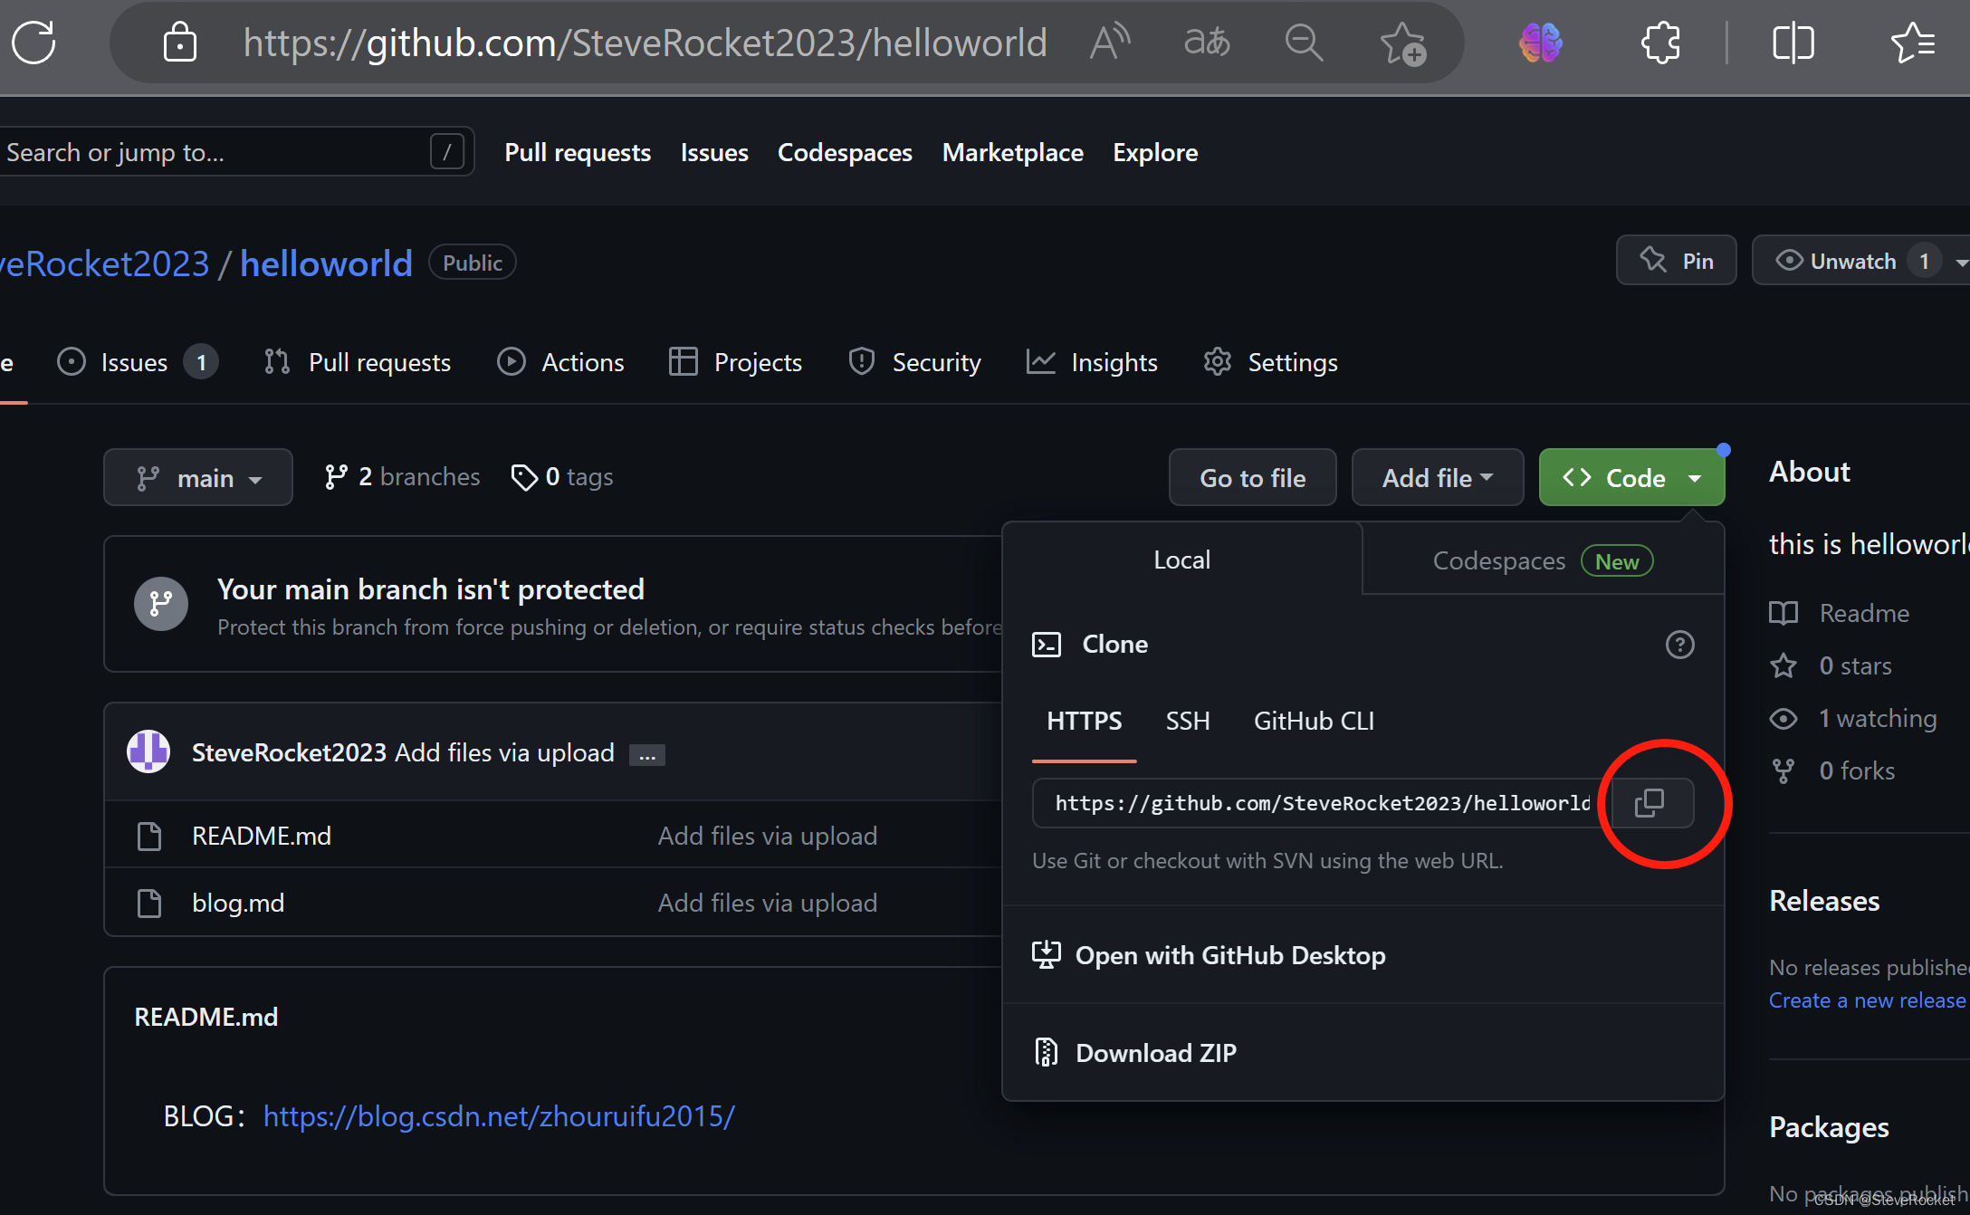1970x1215 pixels.
Task: Click the zoom out magnifier icon
Action: [1304, 43]
